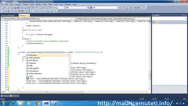This screenshot has height=106, width=188.
Task: Select txtFullName in IntelliSense list
Action: tap(47, 60)
